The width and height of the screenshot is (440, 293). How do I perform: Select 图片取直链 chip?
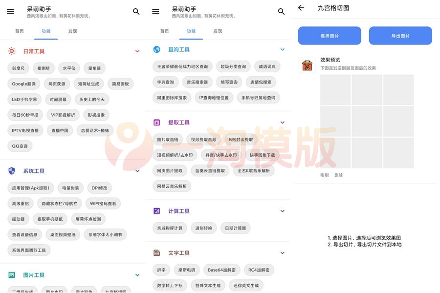click(168, 139)
